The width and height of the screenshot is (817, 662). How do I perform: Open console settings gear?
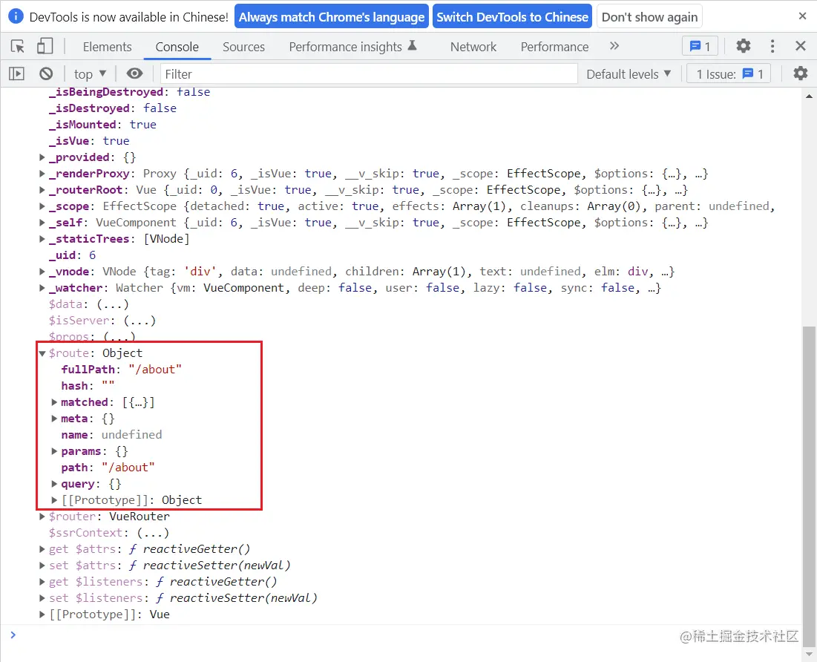pyautogui.click(x=801, y=73)
